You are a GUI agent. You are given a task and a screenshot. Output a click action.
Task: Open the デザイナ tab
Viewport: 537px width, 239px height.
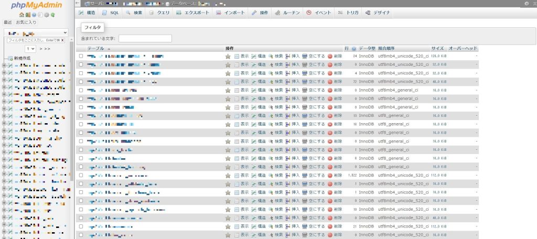pos(377,13)
